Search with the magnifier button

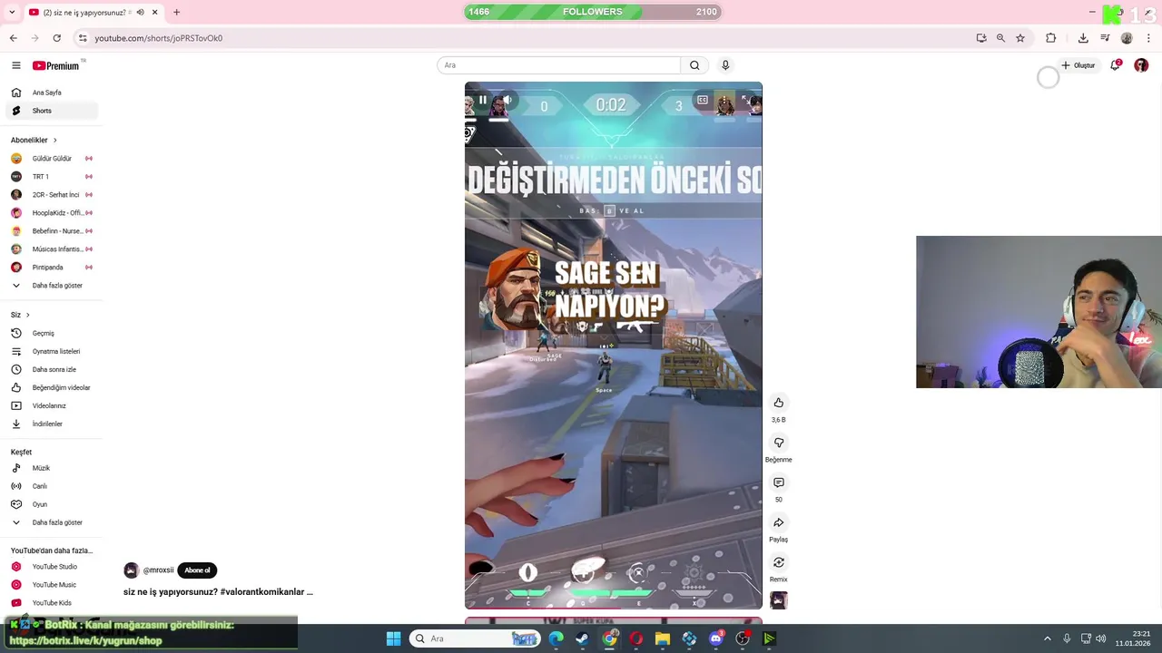point(694,65)
